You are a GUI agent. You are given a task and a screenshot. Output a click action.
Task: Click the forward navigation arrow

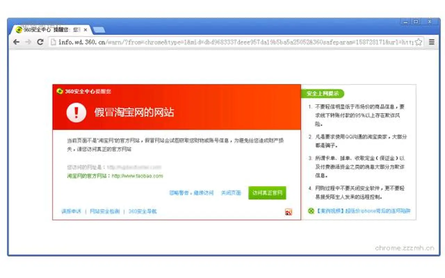[29, 42]
